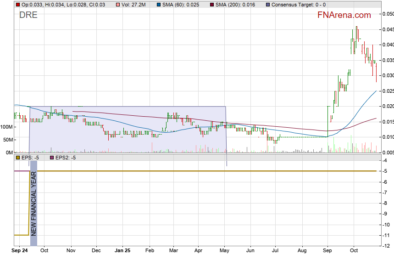The height and width of the screenshot is (260, 394).
Task: Select the 'Jan 25' date axis label
Action: point(122,251)
